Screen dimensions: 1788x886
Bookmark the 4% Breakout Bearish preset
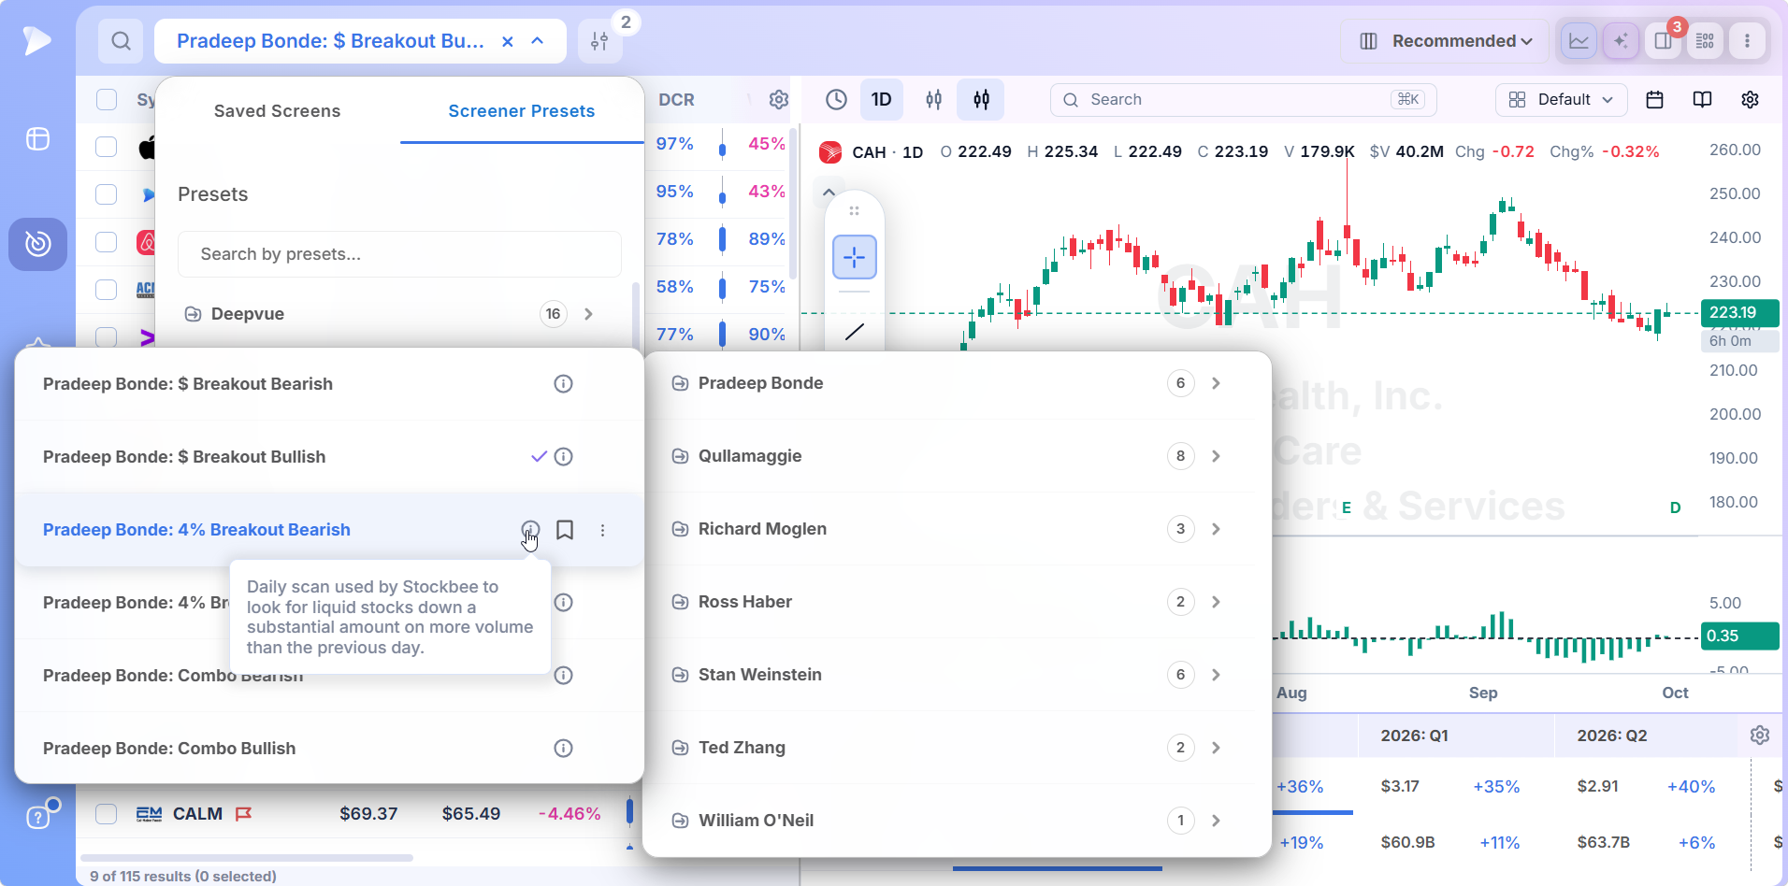pos(565,530)
